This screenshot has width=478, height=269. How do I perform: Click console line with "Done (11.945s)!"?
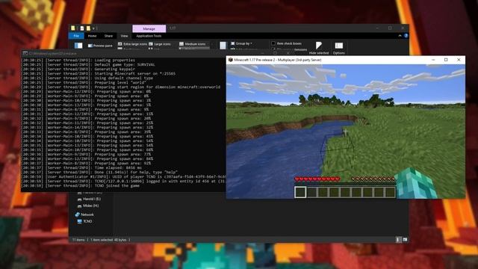tap(100, 172)
